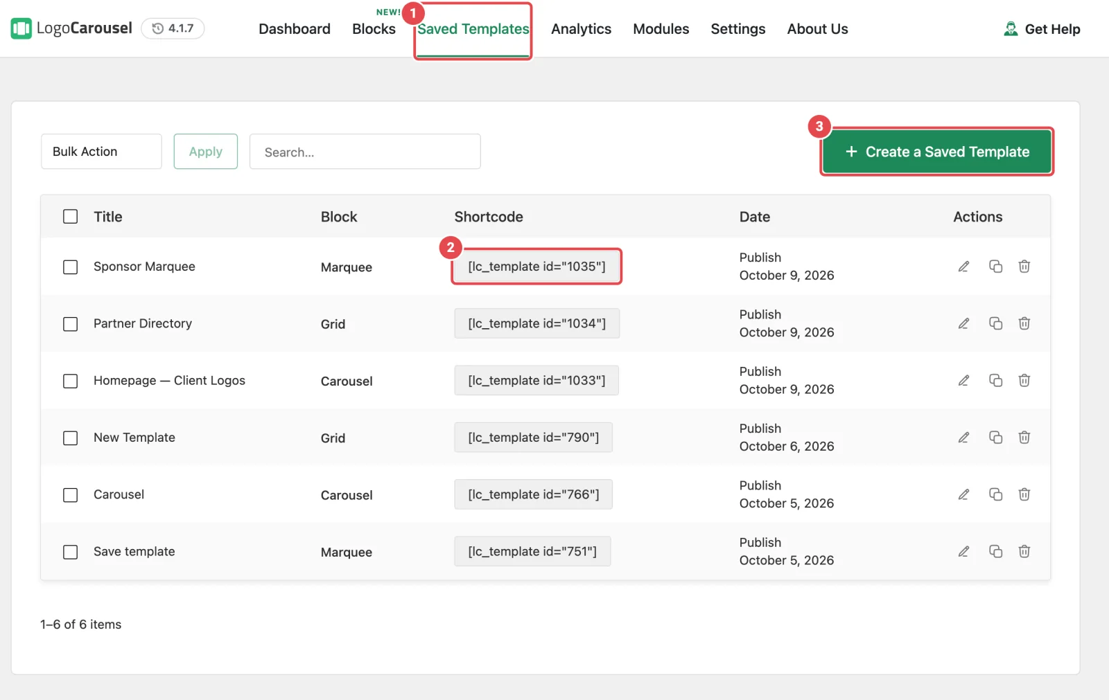Toggle the select-all checkbox in header
Image resolution: width=1109 pixels, height=700 pixels.
pos(70,217)
